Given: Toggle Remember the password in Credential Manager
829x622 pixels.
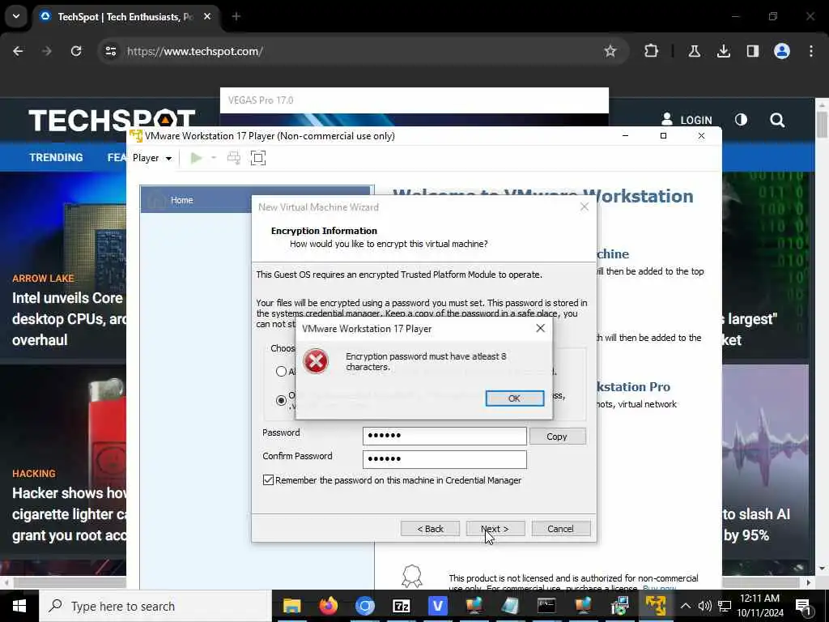Looking at the screenshot, I should (x=268, y=479).
